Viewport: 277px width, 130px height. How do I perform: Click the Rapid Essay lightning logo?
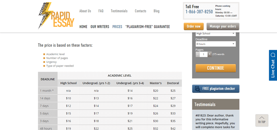tap(56, 15)
